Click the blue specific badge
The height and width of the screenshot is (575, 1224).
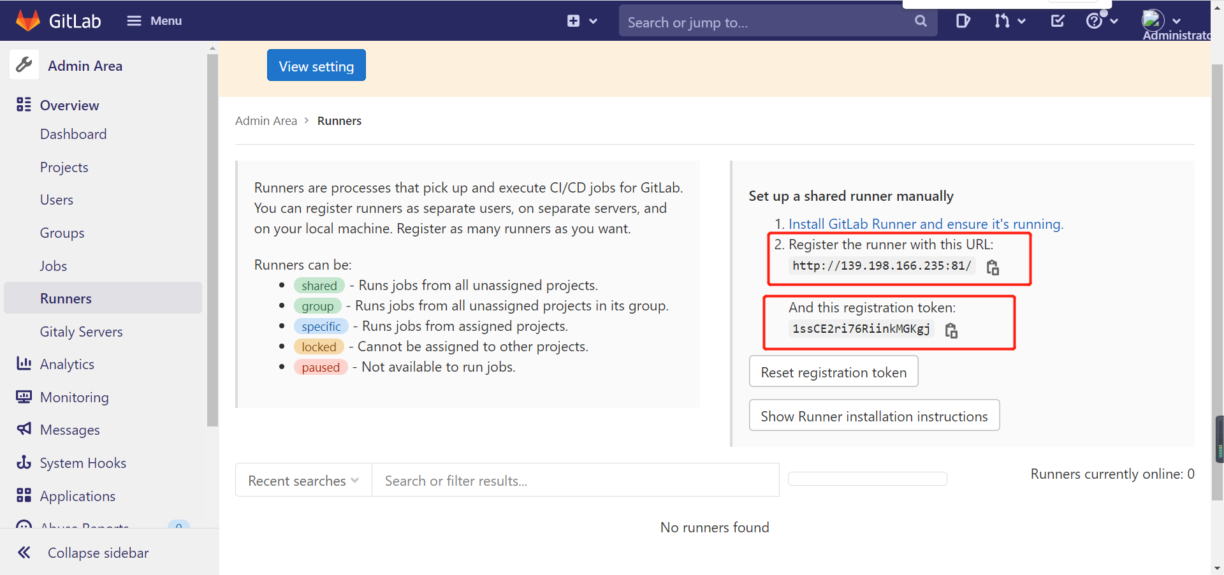[x=321, y=326]
